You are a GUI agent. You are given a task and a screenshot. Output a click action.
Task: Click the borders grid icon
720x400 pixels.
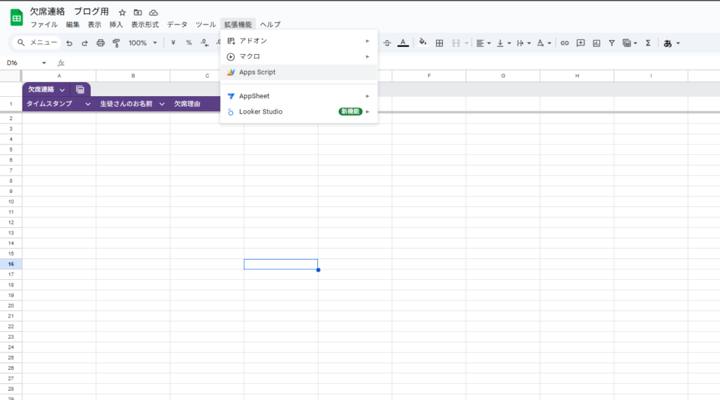click(x=439, y=43)
